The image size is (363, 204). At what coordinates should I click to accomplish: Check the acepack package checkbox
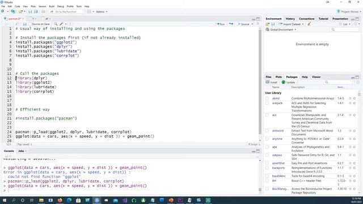[267, 103]
